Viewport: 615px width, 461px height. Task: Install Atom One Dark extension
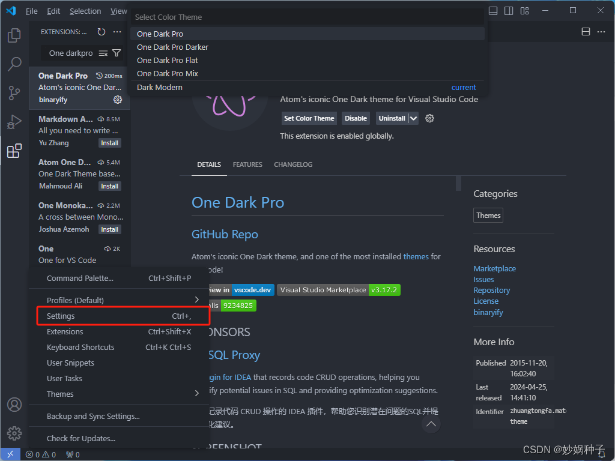pos(109,186)
